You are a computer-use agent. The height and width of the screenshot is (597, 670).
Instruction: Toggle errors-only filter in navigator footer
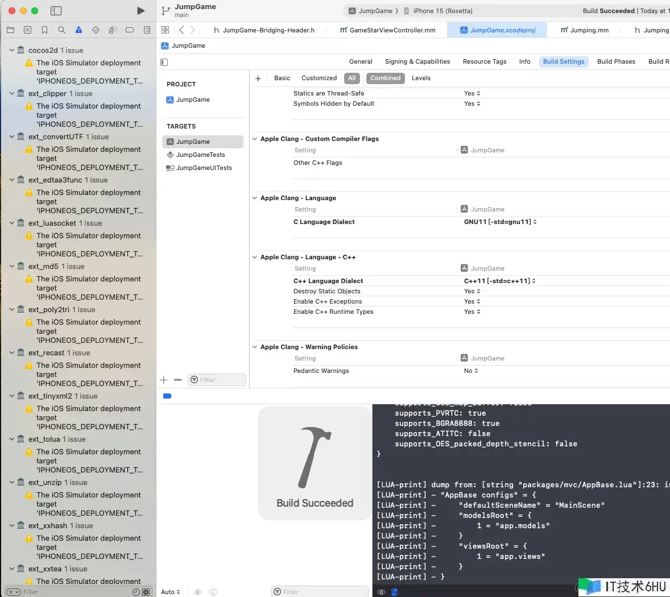(x=146, y=592)
